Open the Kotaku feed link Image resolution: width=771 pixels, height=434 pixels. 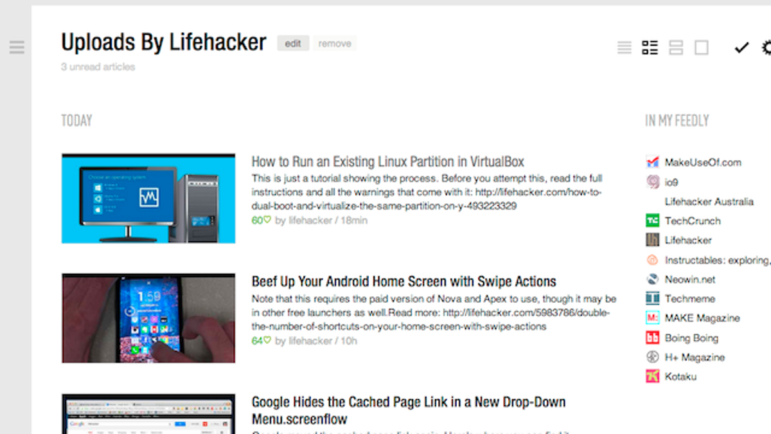[x=680, y=376]
